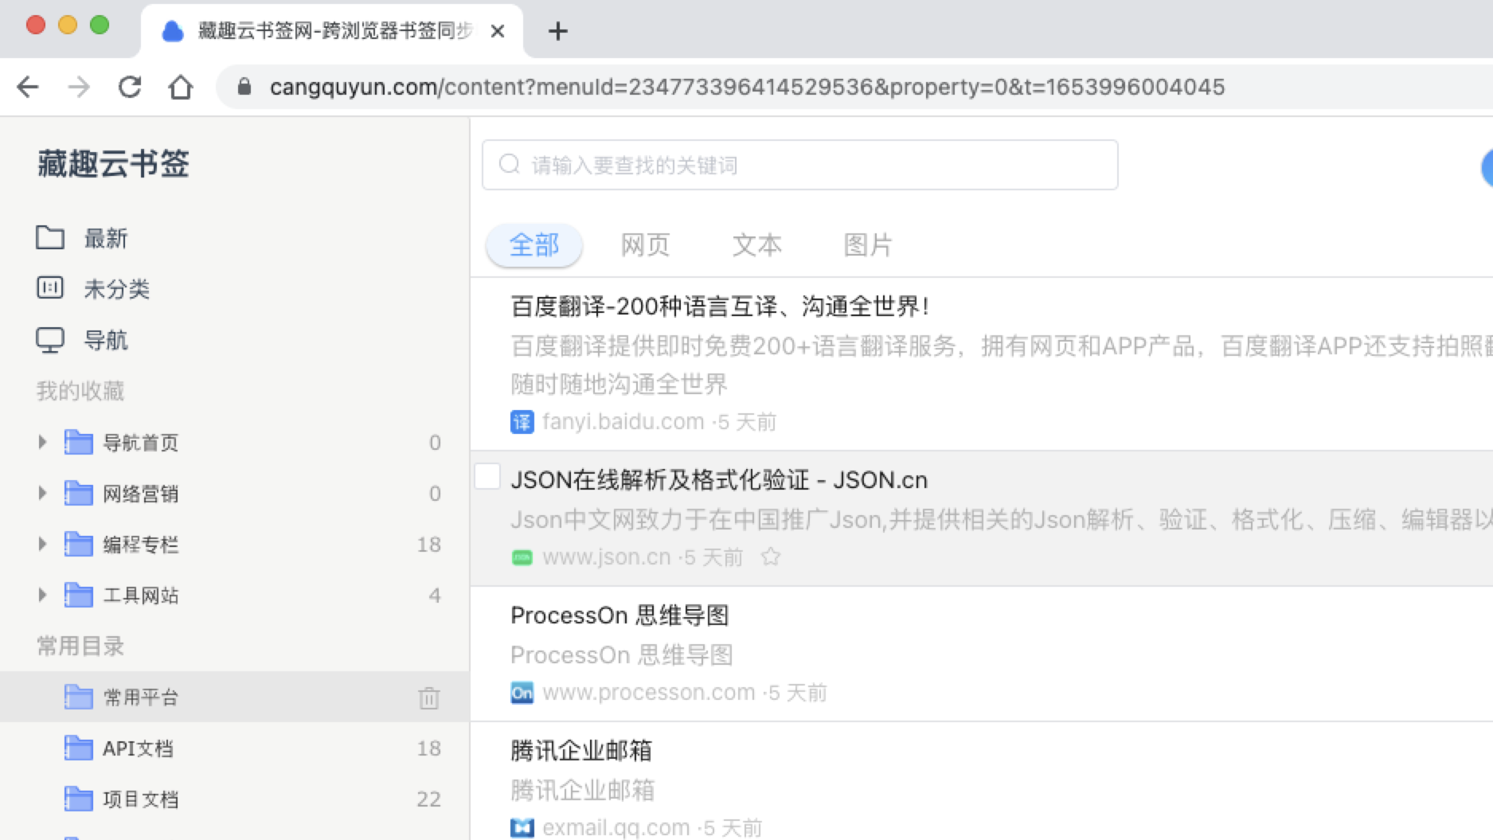Screen dimensions: 1493x840
Task: Expand the 工具网站 folder arrow
Action: pos(42,595)
